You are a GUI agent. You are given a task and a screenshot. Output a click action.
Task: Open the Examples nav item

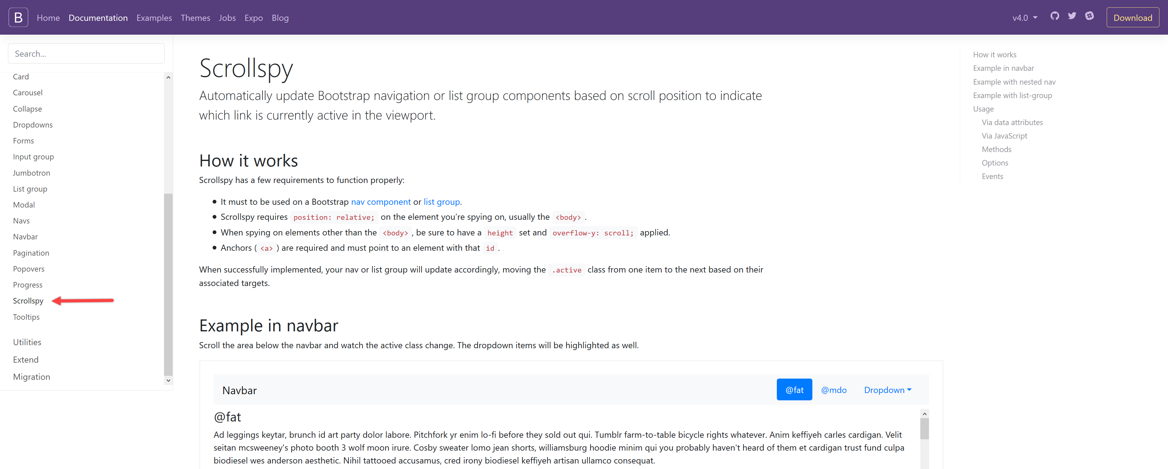tap(154, 18)
